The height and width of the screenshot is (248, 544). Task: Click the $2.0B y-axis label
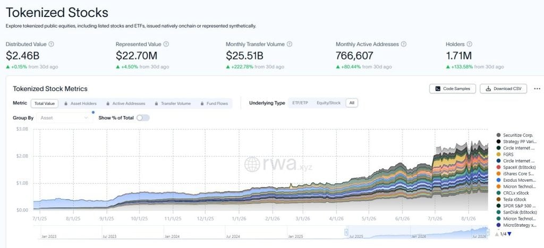tap(22, 156)
